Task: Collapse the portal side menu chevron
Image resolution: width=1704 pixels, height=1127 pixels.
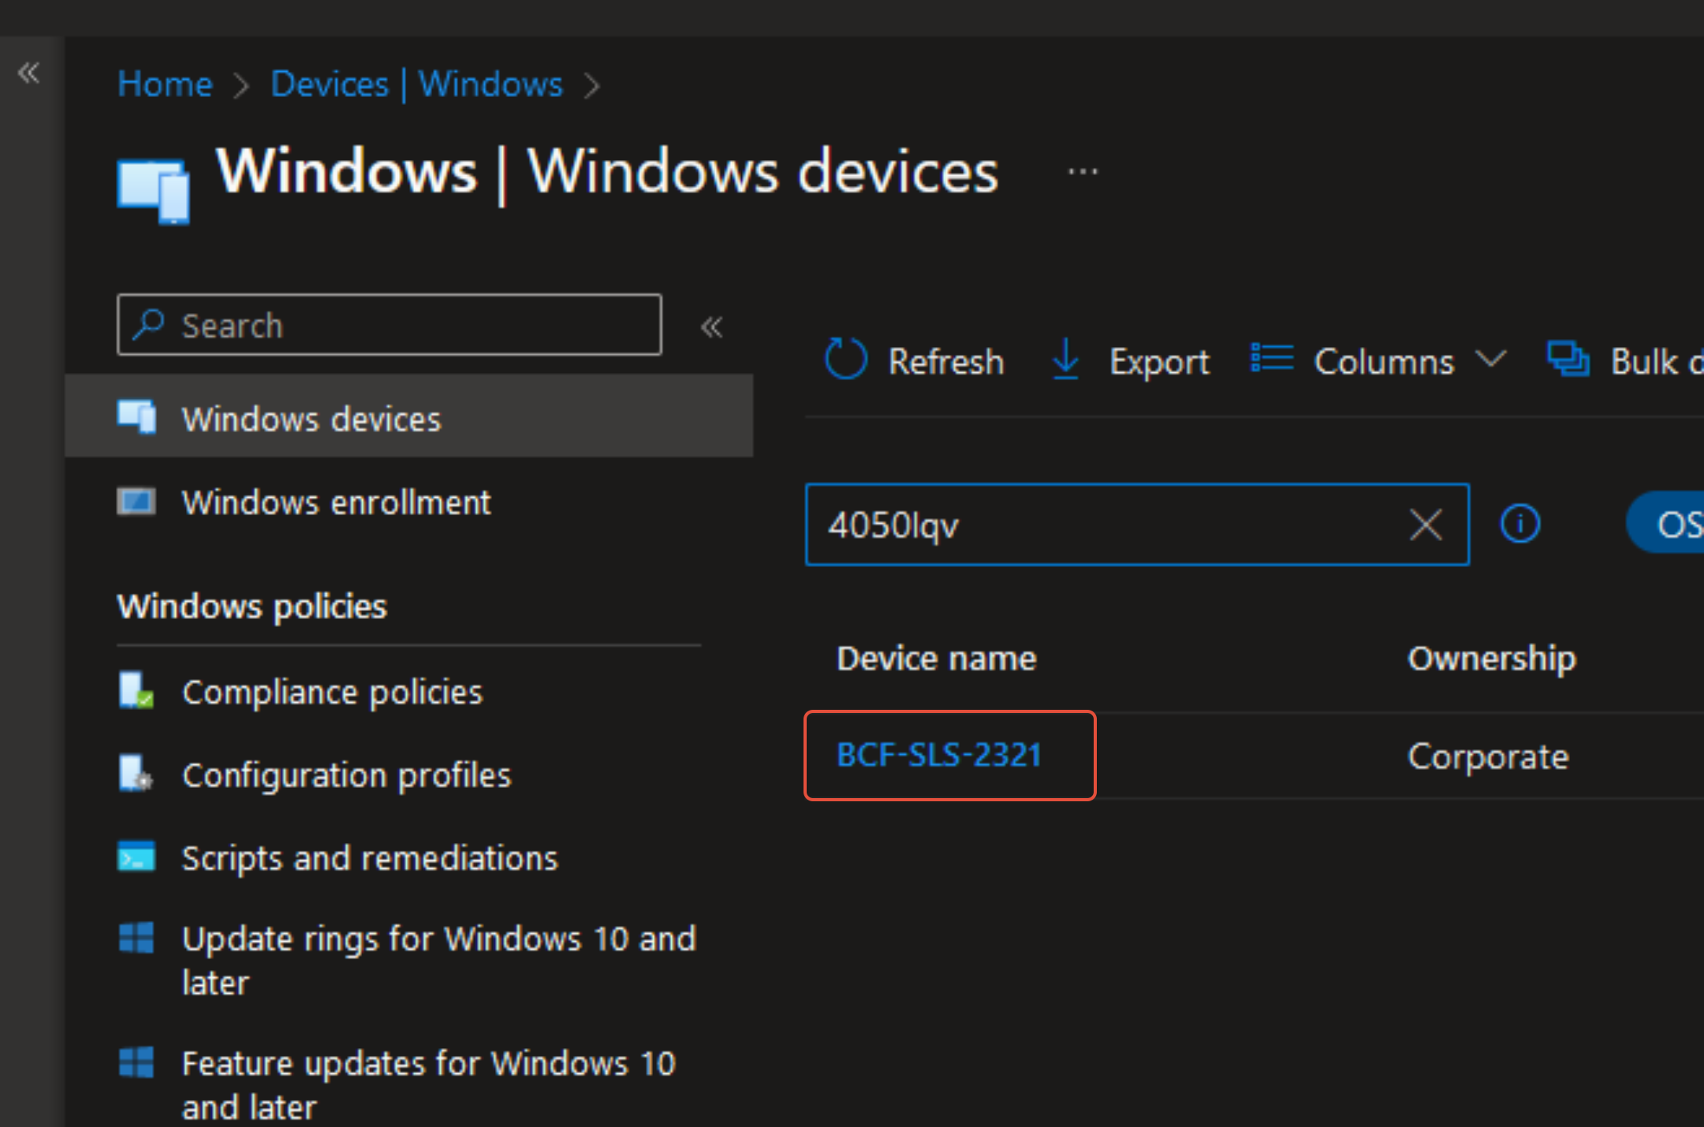Action: pyautogui.click(x=29, y=73)
